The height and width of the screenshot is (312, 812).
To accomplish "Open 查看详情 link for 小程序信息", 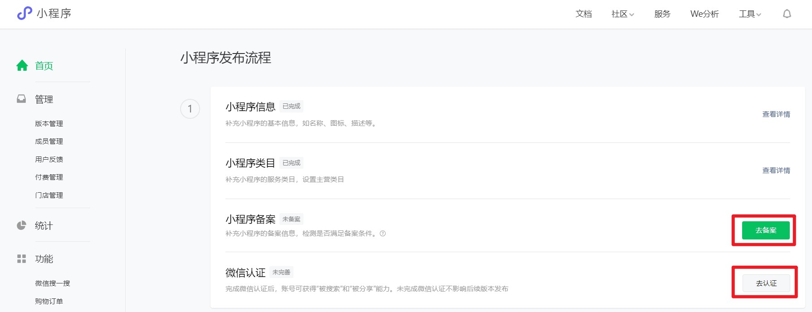I will (776, 114).
